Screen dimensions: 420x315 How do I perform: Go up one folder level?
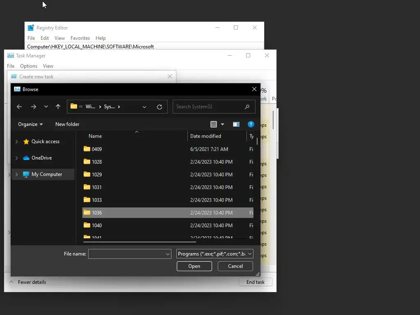click(x=58, y=107)
